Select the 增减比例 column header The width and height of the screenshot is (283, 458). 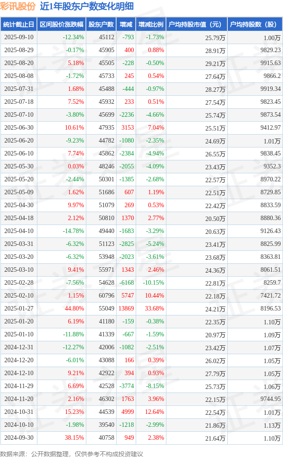coord(150,25)
